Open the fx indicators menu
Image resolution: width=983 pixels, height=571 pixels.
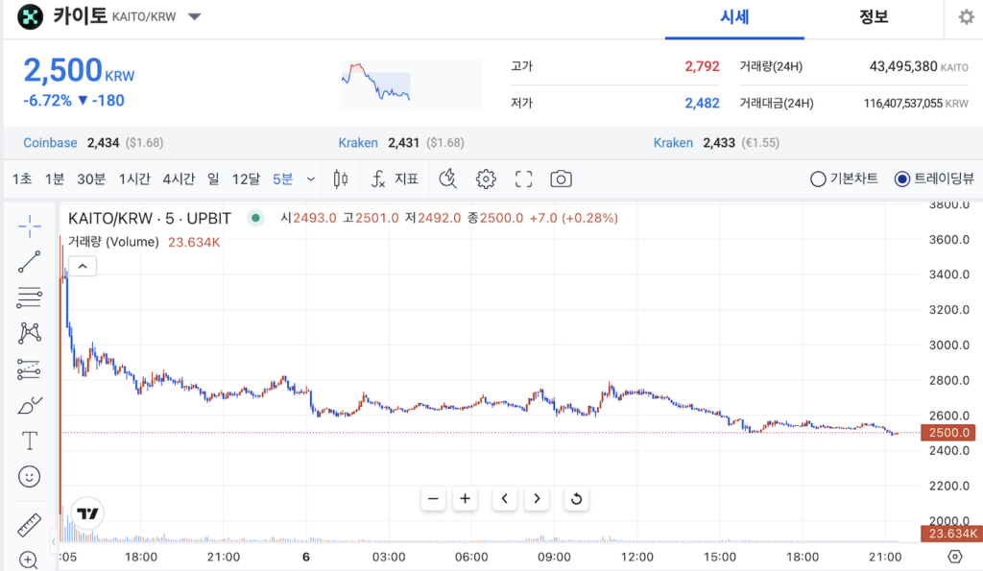click(x=377, y=179)
